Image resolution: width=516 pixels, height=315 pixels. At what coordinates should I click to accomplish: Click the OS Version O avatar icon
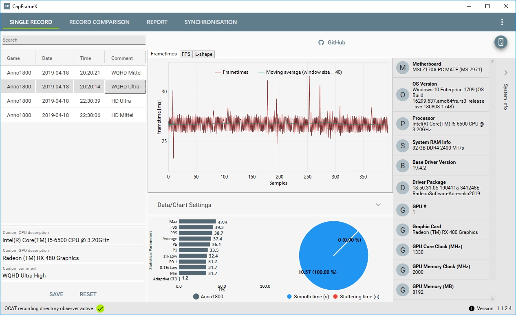click(x=403, y=95)
